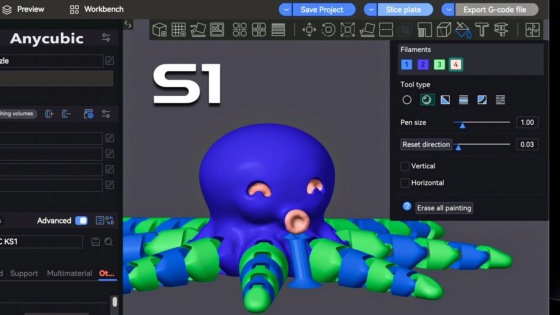Open the Slice plate dropdown arrow
Viewport: 560px width, 315px height.
pos(371,10)
